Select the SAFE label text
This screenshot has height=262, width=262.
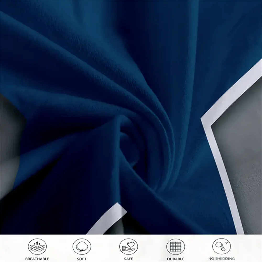(x=128, y=259)
